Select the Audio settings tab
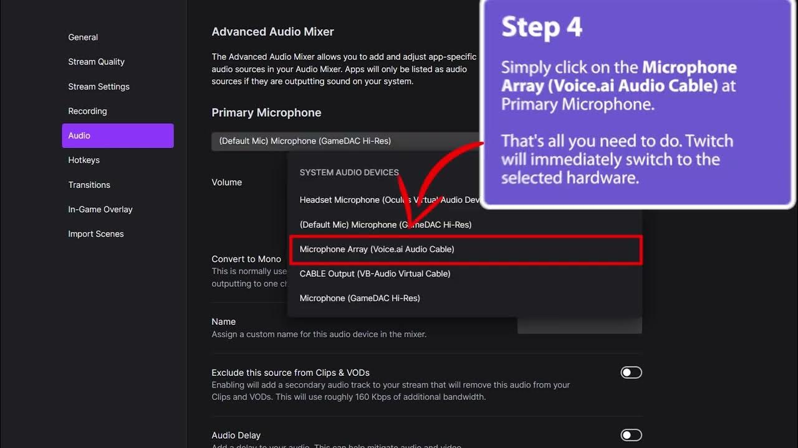The width and height of the screenshot is (798, 448). coord(118,136)
